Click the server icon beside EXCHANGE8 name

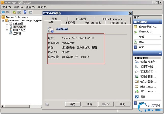(x=51, y=30)
